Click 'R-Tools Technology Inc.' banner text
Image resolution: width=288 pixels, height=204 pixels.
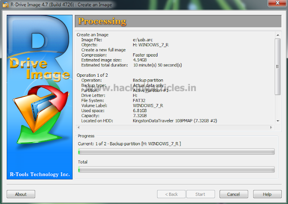pyautogui.click(x=40, y=174)
